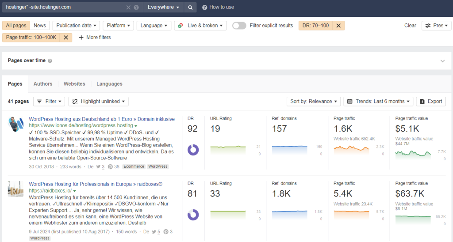453x242 pixels.
Task: Remove the Page traffic filter
Action: (x=66, y=37)
